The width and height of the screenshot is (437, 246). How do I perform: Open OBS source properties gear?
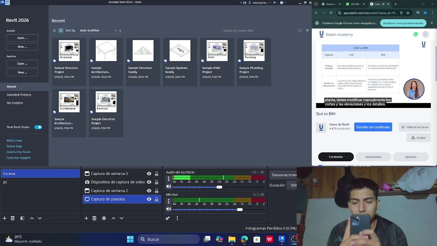(104, 218)
